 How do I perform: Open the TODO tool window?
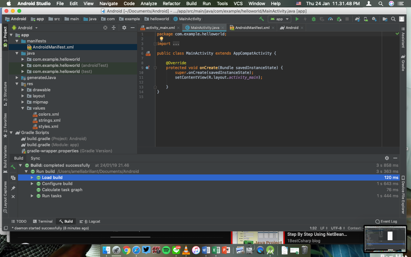coord(19,221)
